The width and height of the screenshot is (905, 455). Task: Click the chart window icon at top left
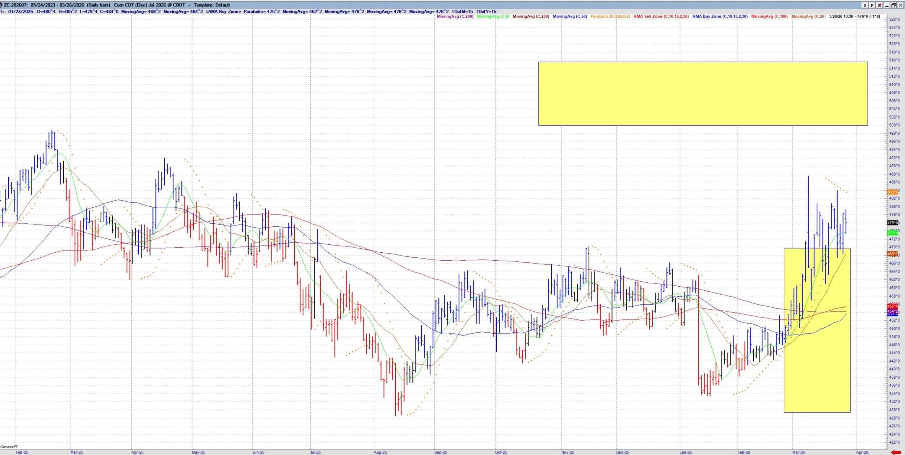tap(1, 5)
